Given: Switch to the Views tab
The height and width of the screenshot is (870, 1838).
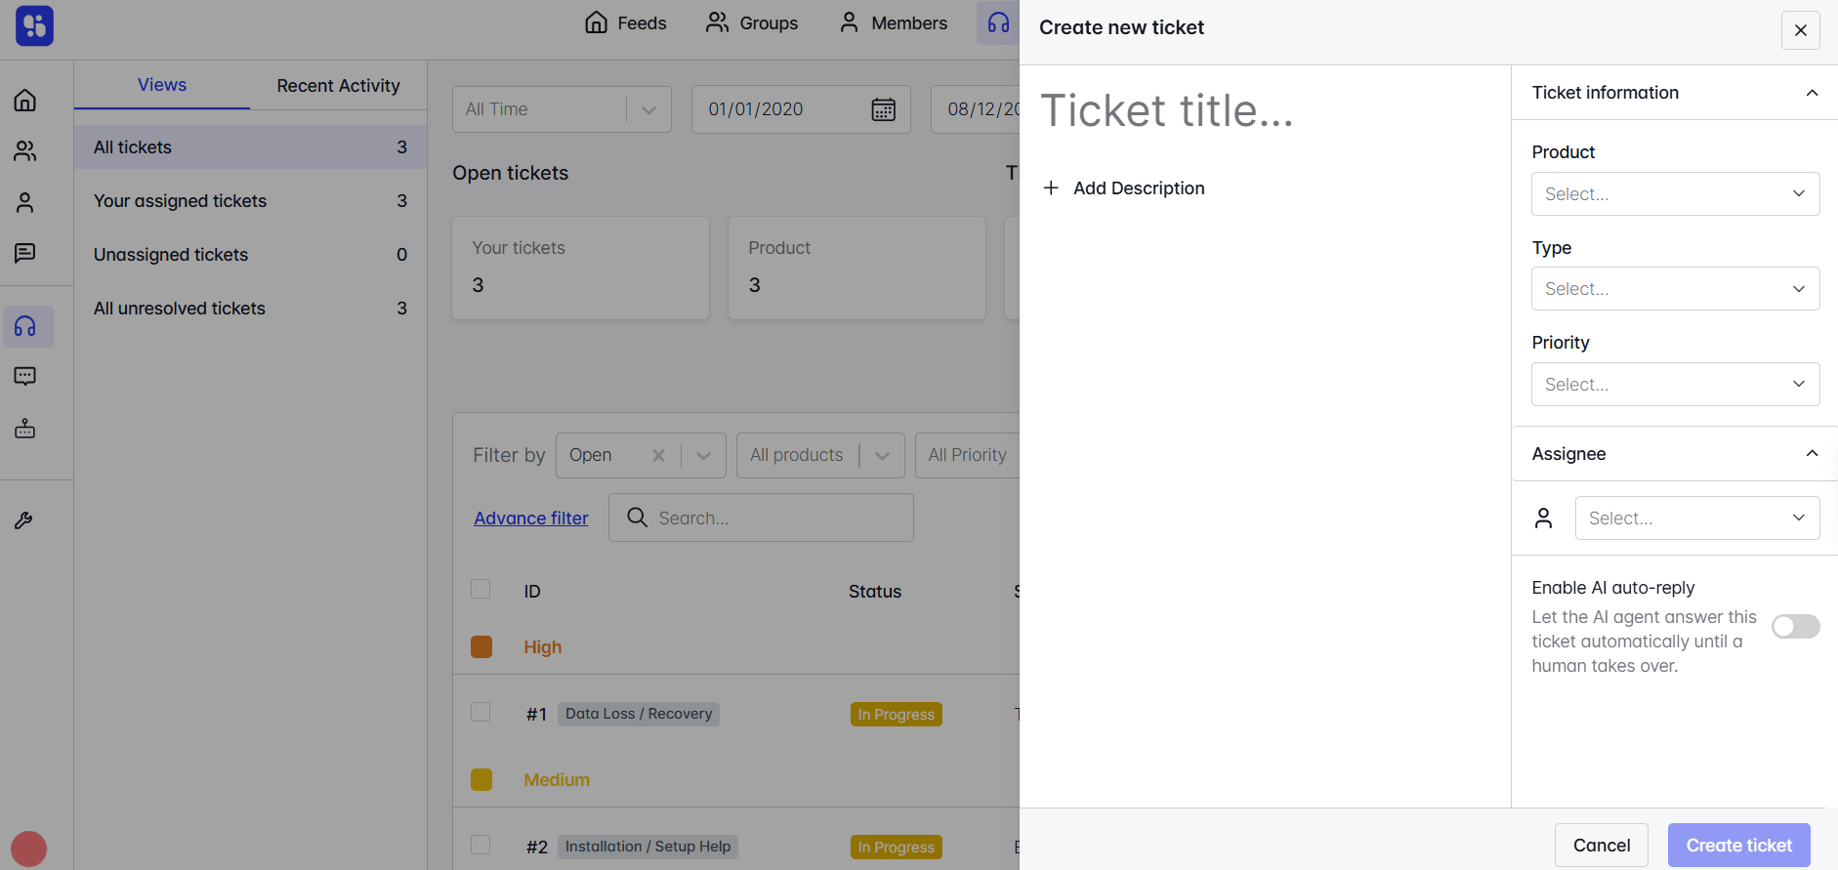Looking at the screenshot, I should tap(162, 85).
